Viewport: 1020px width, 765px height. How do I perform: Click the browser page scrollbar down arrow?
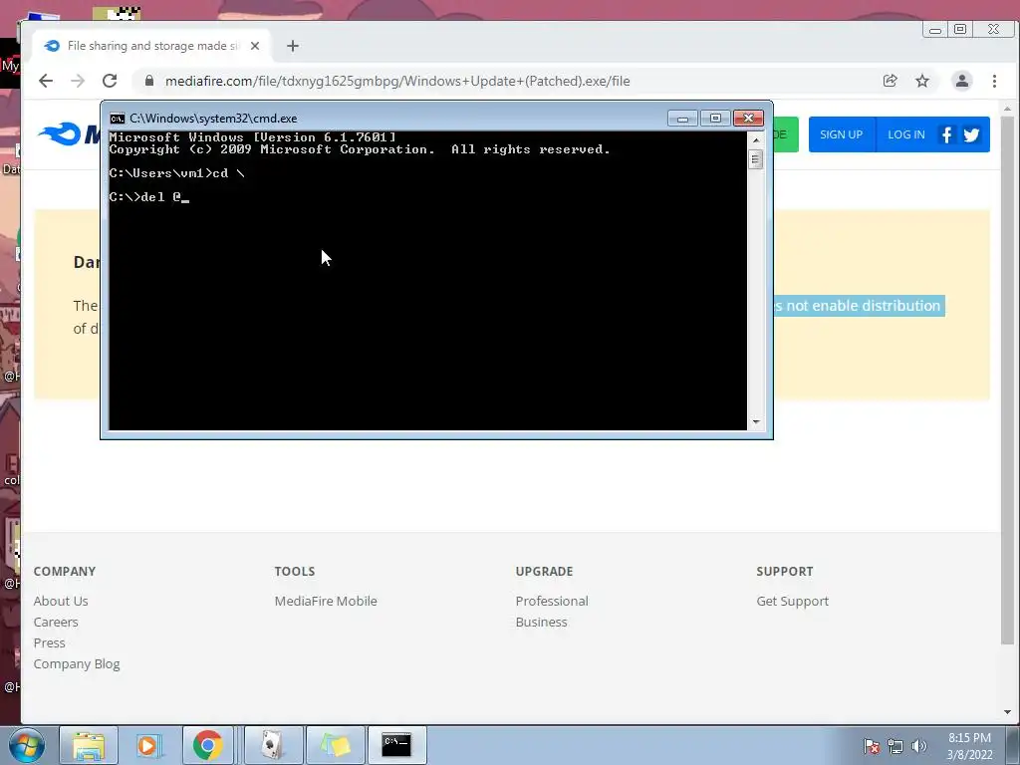(1008, 711)
